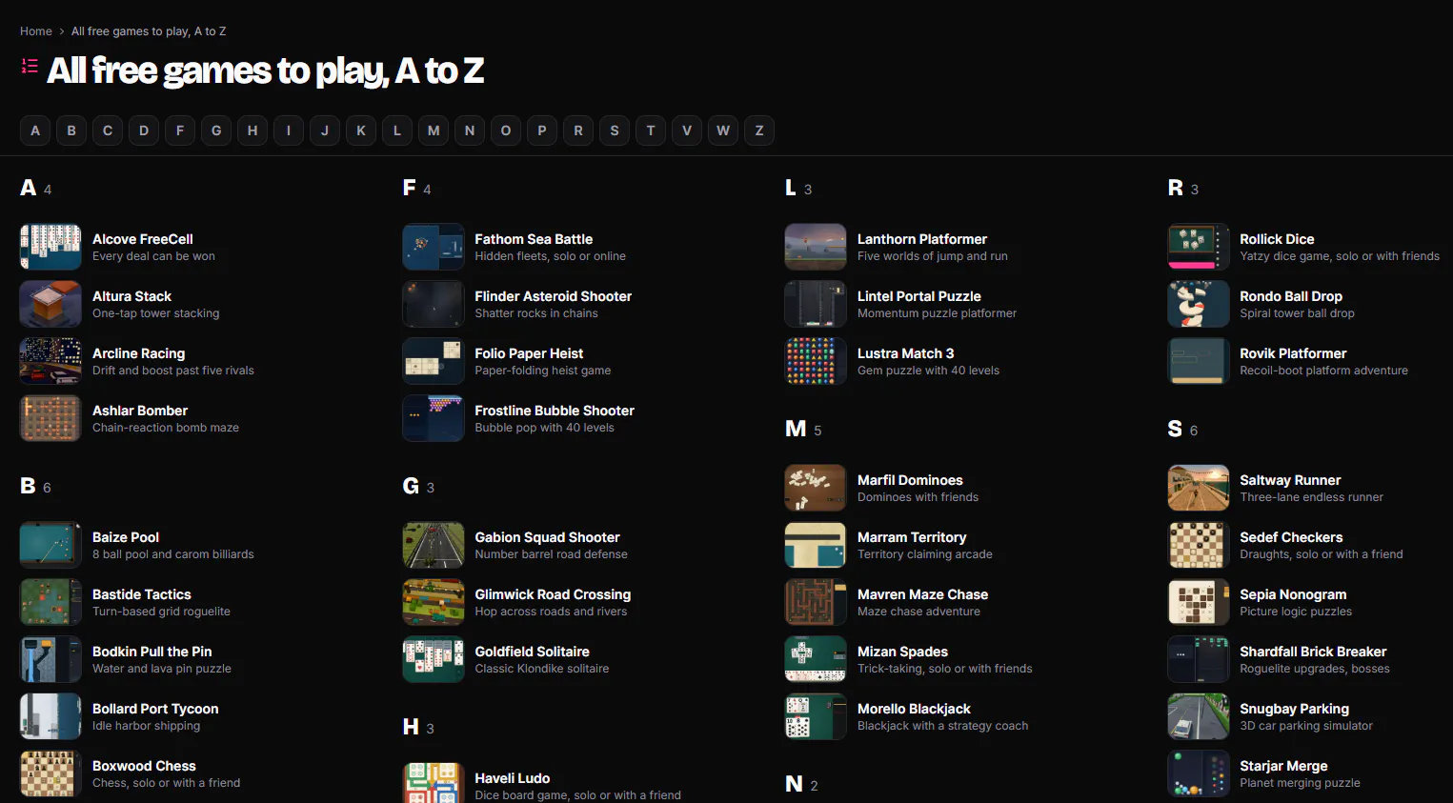This screenshot has width=1453, height=803.
Task: Open the Lanthorn Platformer link
Action: click(x=922, y=239)
